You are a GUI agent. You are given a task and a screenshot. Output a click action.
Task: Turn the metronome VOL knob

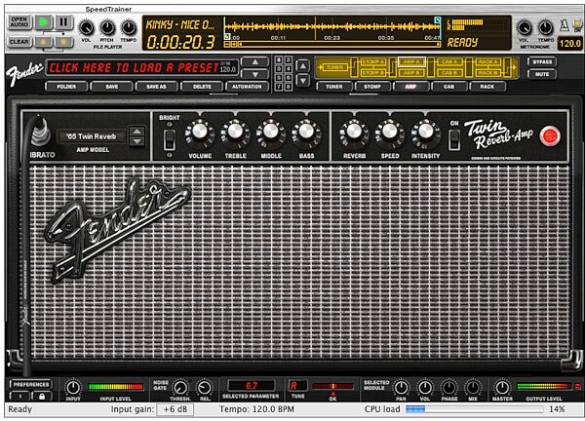click(525, 28)
